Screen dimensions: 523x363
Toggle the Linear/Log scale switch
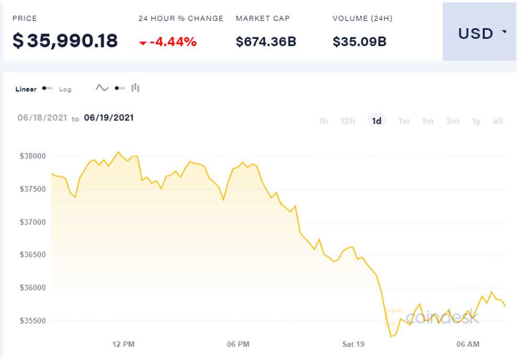click(x=48, y=88)
